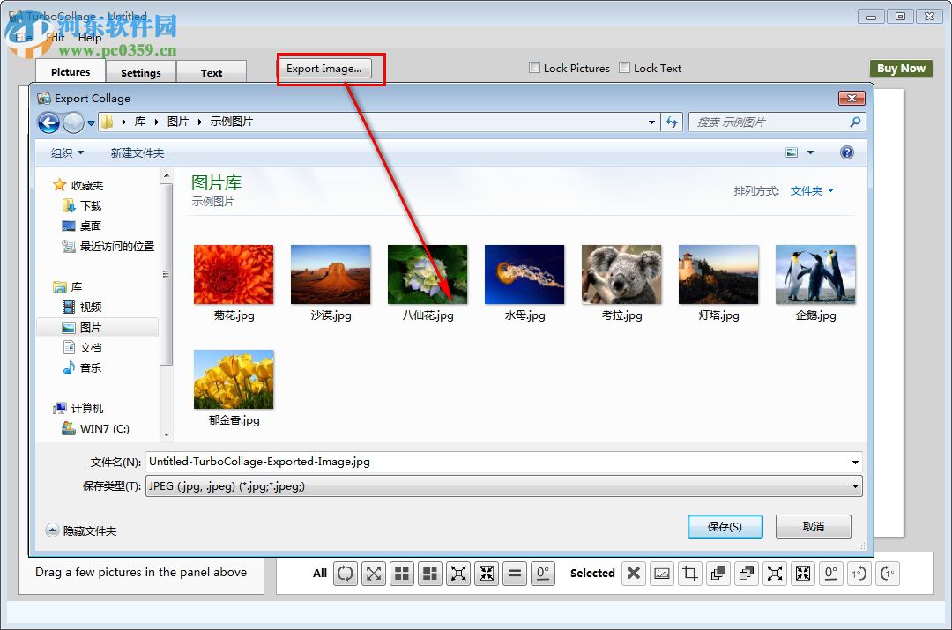
Task: Click the change view icon in dialog toolbar
Action: [x=792, y=152]
